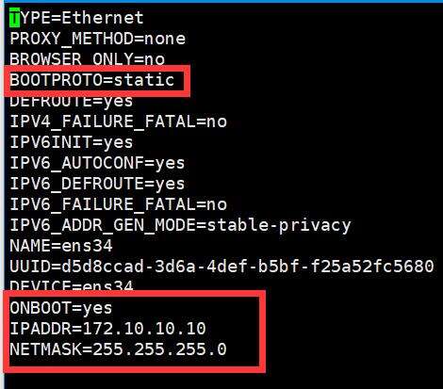Viewport: 443px width, 389px height.
Task: Click the word static after BOOTPROTO
Action: (143, 80)
